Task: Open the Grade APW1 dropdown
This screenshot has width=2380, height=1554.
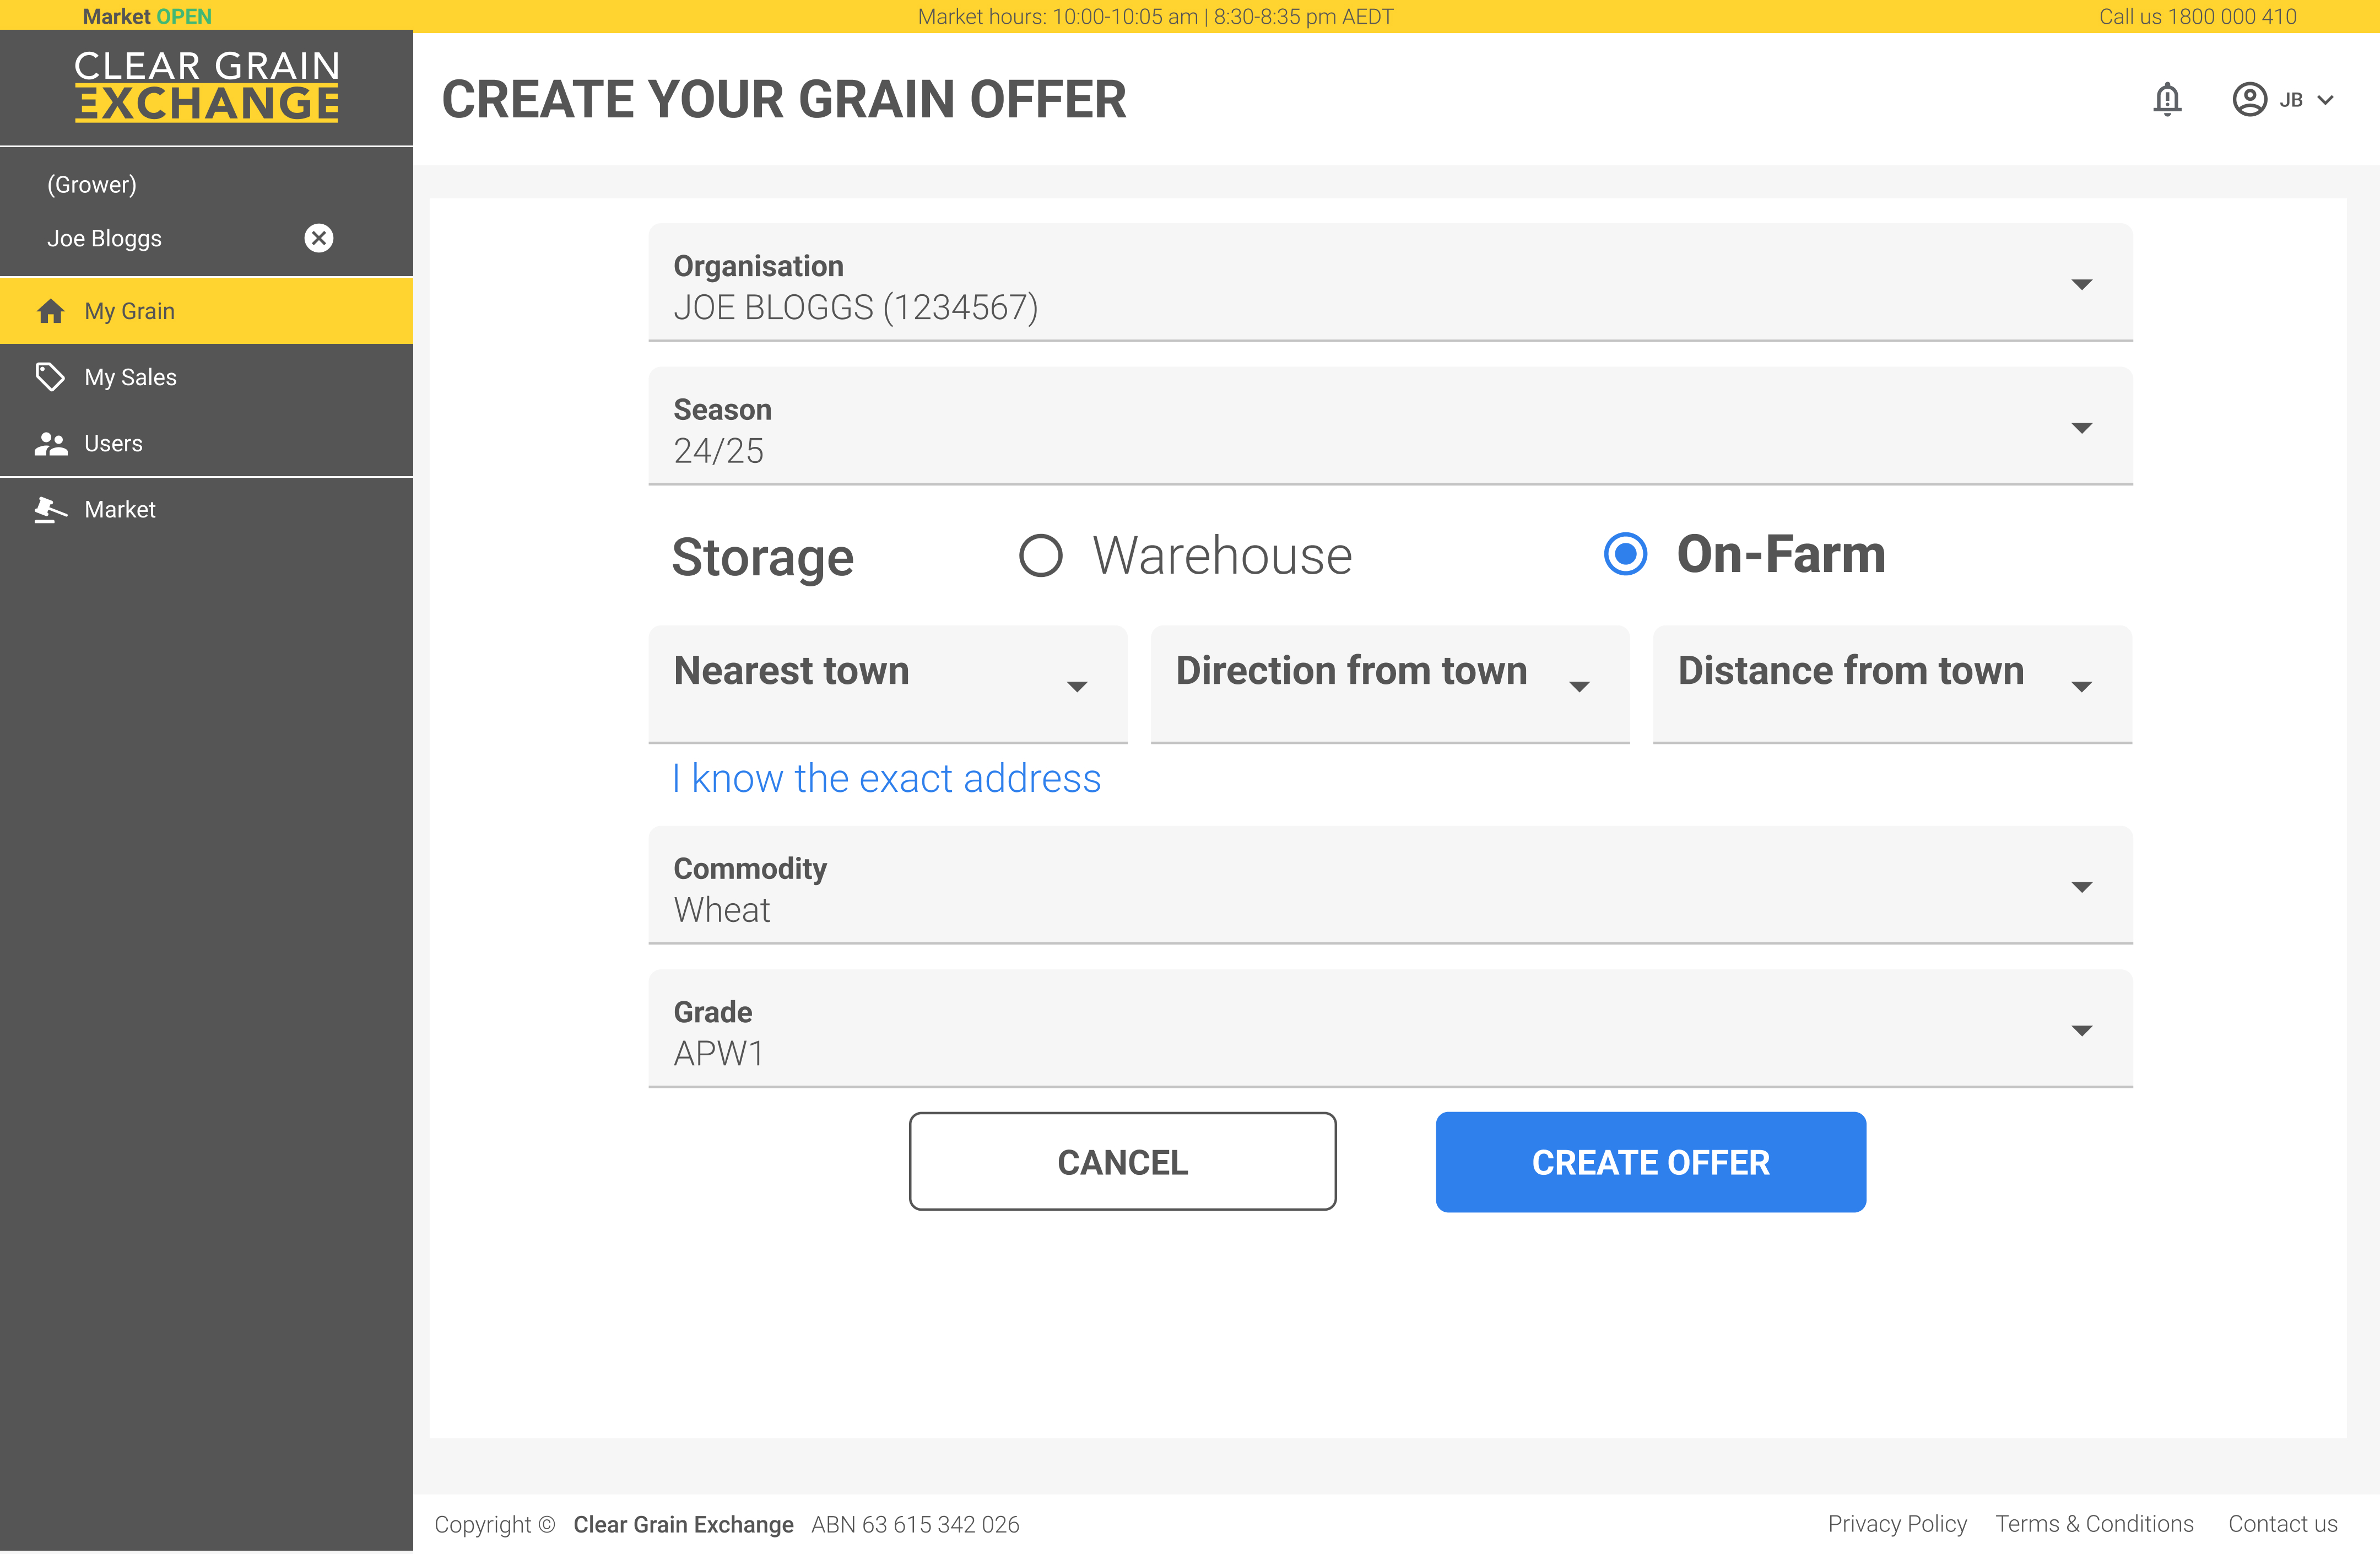Action: 1390,1029
